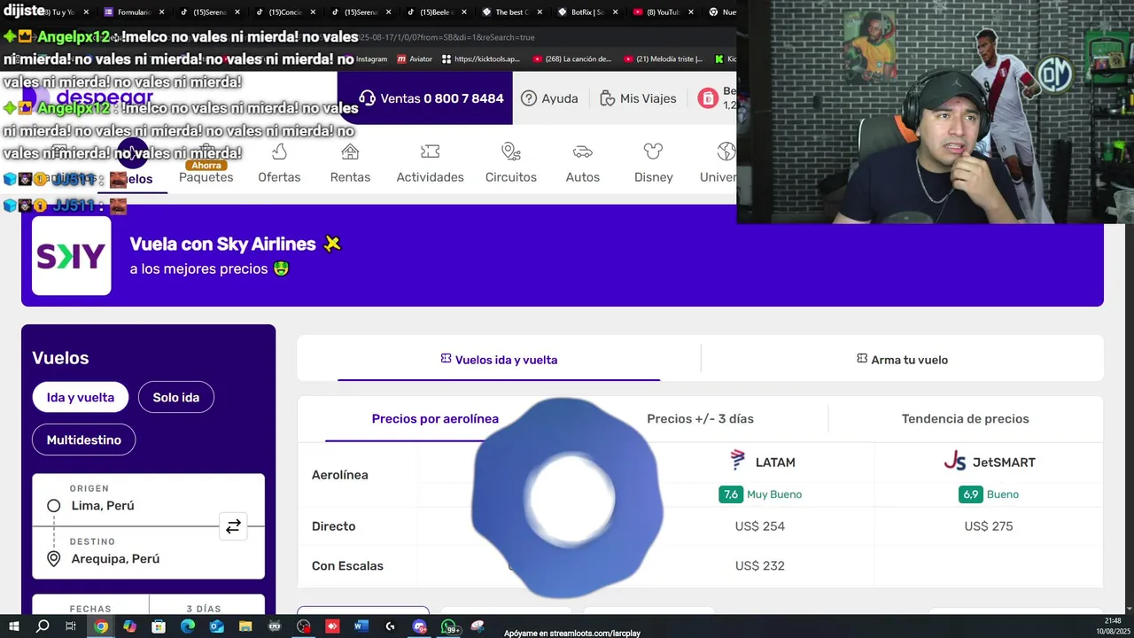Viewport: 1134px width, 638px height.
Task: Swap origin and destination arrows
Action: (233, 526)
